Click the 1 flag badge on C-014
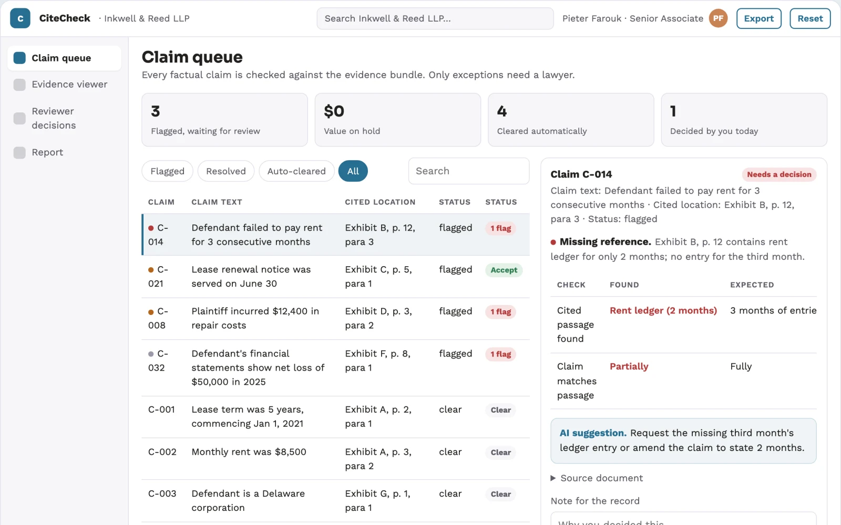Image resolution: width=841 pixels, height=525 pixels. tap(501, 228)
